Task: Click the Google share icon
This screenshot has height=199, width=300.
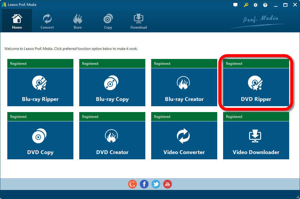Action: pyautogui.click(x=132, y=184)
